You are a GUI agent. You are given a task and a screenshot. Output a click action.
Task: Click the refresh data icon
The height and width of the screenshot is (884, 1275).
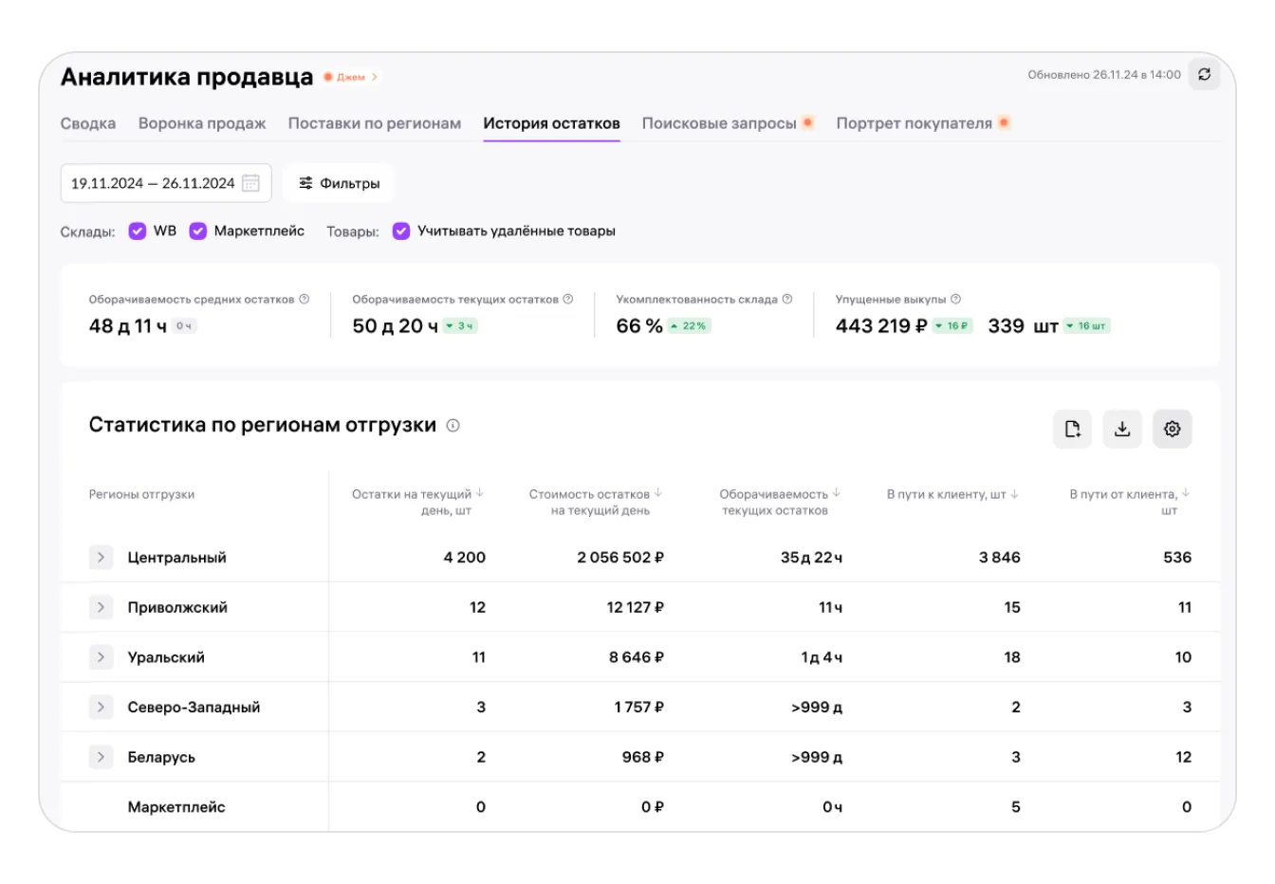tap(1204, 75)
